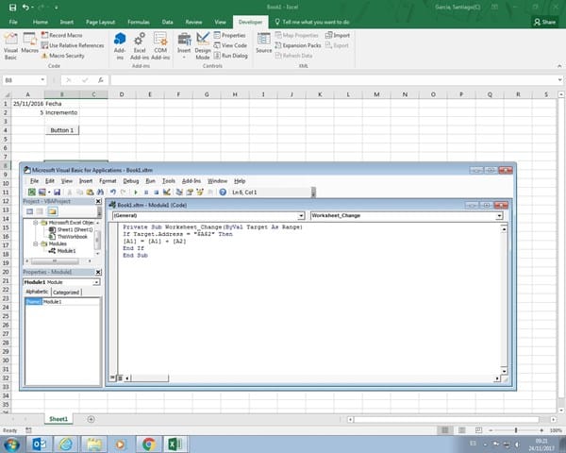Switch to Categorized tab in Properties panel
Image resolution: width=566 pixels, height=453 pixels.
tap(65, 293)
